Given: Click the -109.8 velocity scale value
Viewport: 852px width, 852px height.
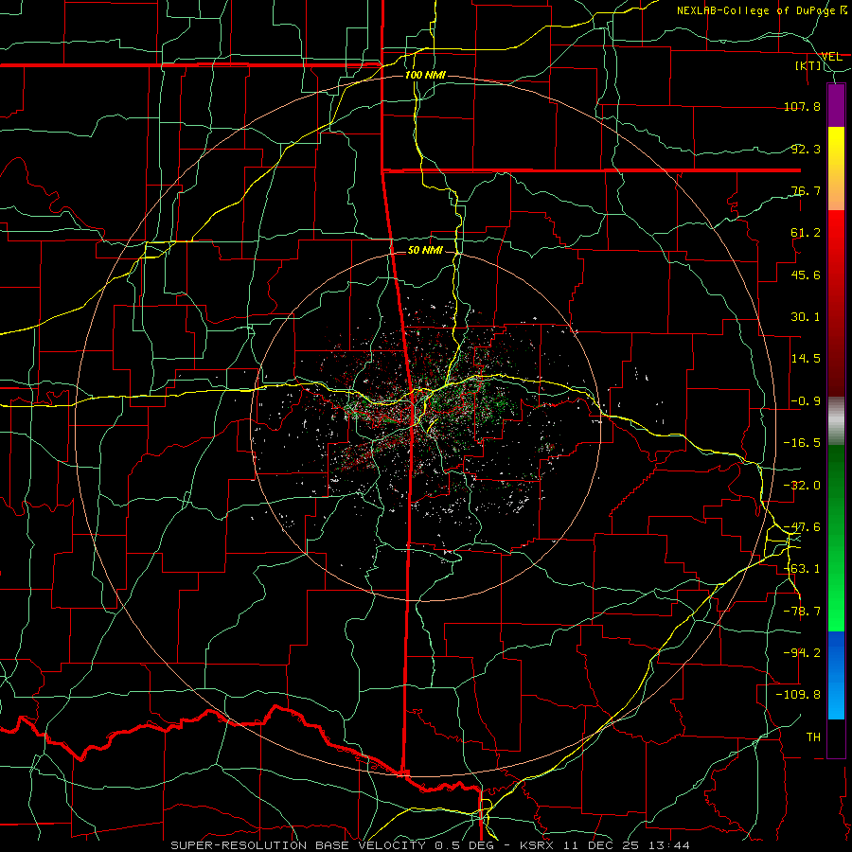Looking at the screenshot, I should tap(798, 695).
